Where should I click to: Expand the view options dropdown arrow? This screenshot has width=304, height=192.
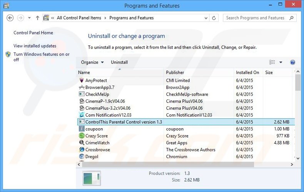[281, 62]
